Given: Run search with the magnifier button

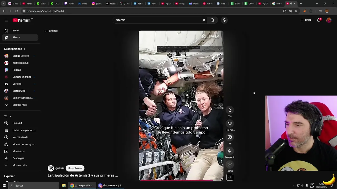Looking at the screenshot, I should pos(212,20).
